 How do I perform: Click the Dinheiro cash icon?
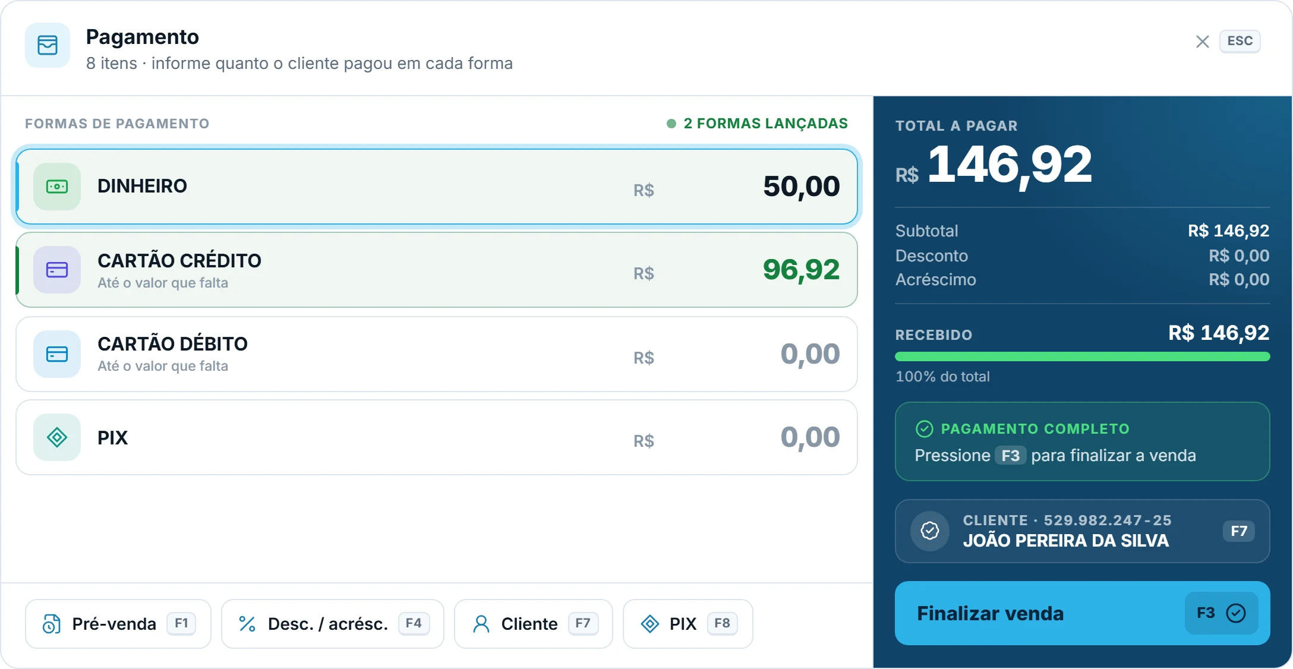pyautogui.click(x=57, y=187)
